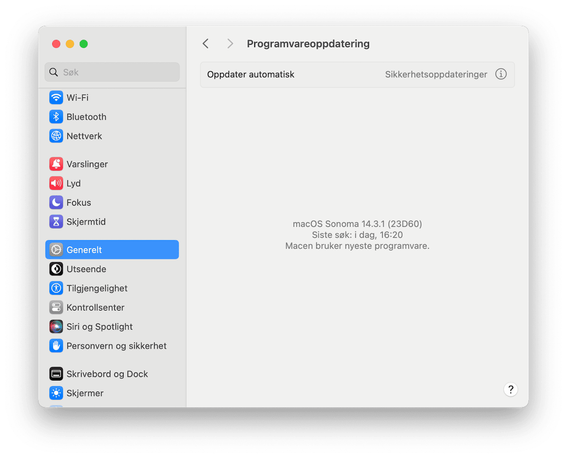The width and height of the screenshot is (567, 458).
Task: Go back with the left chevron
Action: (x=206, y=44)
